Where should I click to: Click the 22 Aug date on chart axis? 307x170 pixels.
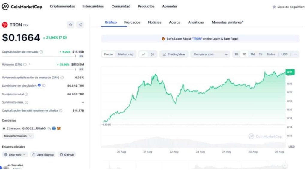click(x=174, y=152)
